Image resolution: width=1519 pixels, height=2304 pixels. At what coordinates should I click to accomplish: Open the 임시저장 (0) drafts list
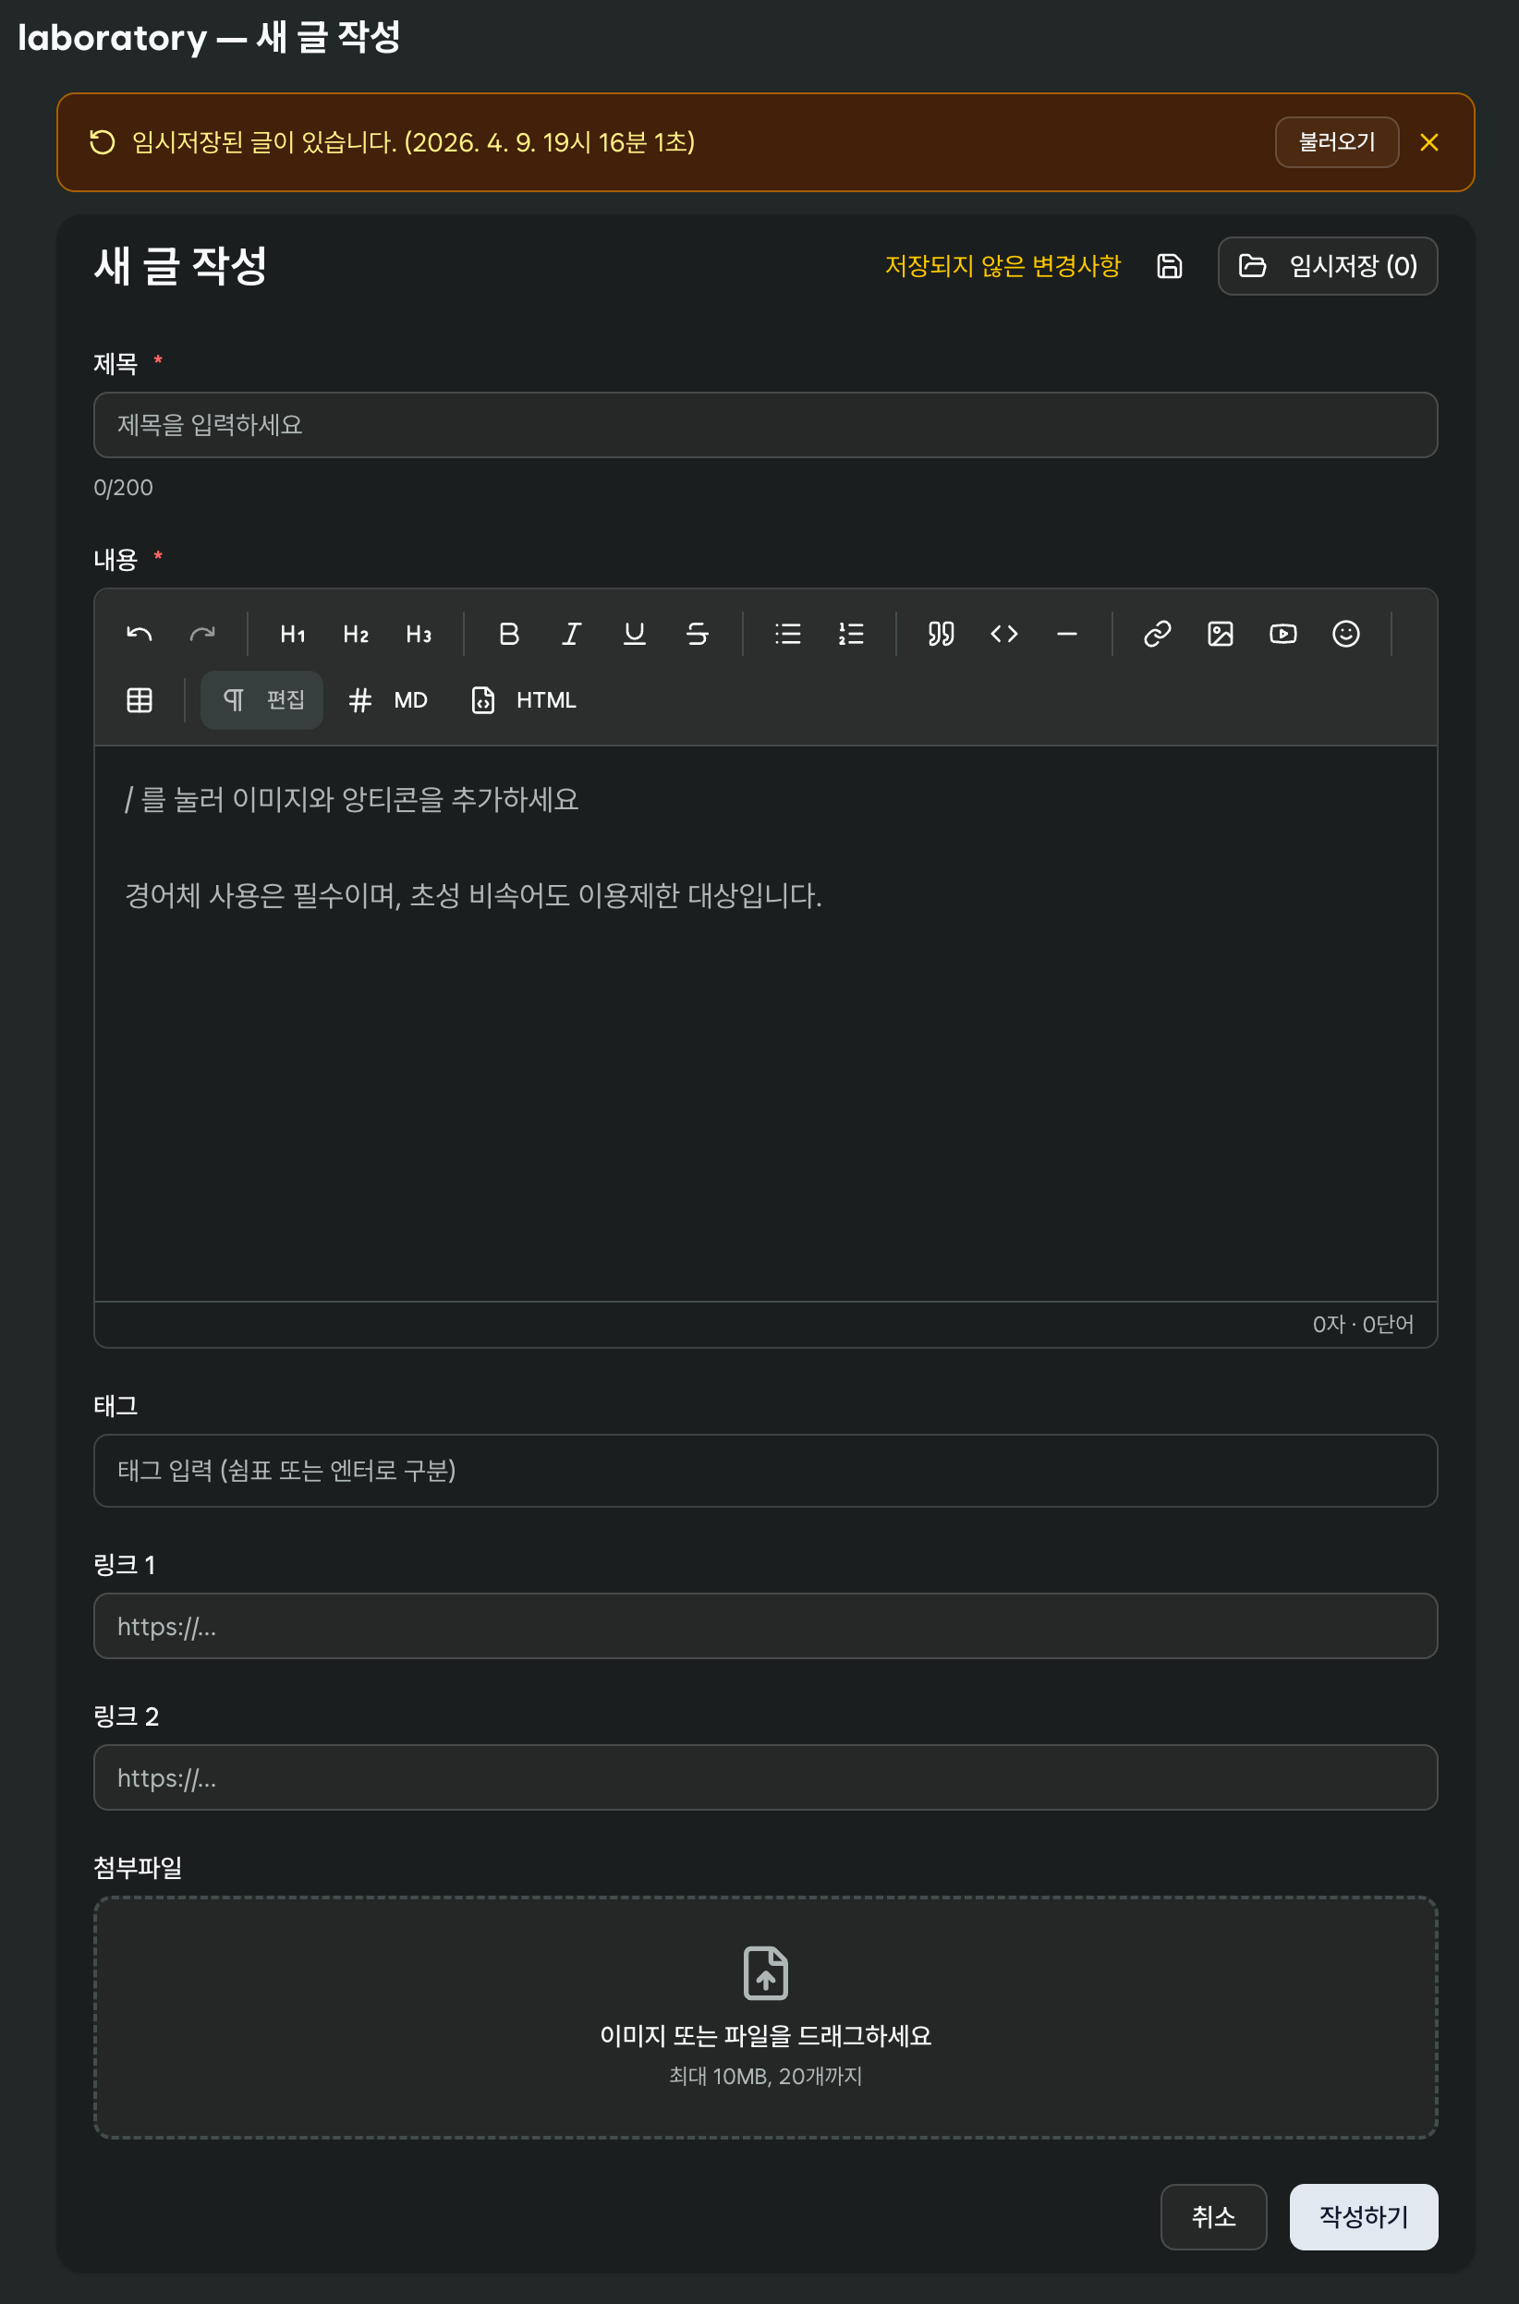pyautogui.click(x=1327, y=265)
